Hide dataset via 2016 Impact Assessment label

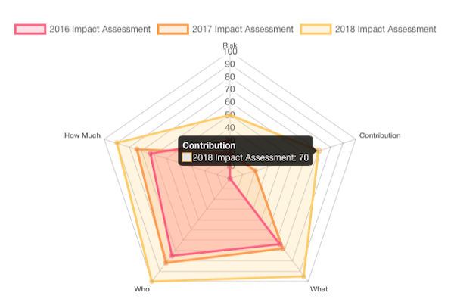(x=100, y=30)
